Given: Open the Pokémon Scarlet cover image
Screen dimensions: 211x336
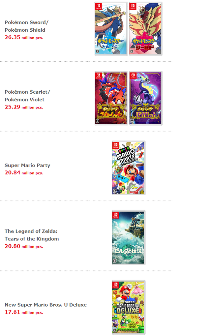Looking at the screenshot, I should 111,98.
